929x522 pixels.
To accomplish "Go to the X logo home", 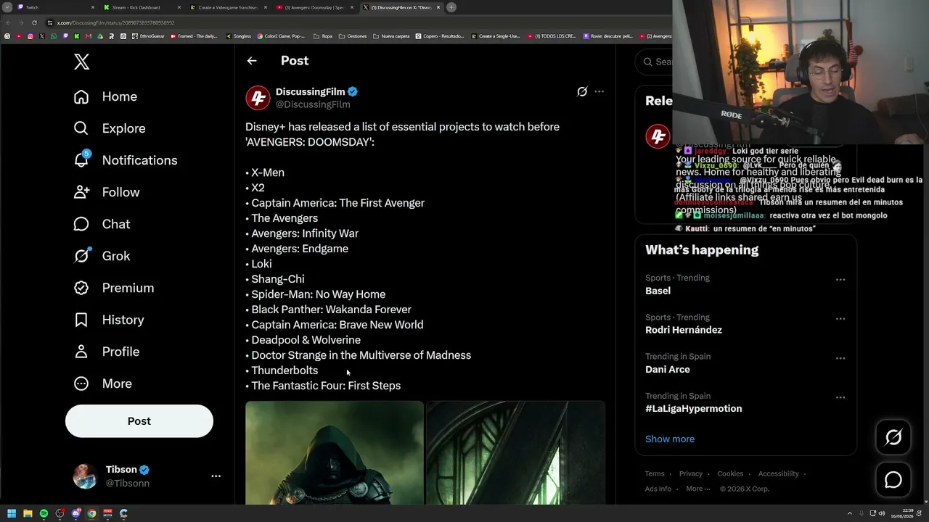I will pos(82,62).
